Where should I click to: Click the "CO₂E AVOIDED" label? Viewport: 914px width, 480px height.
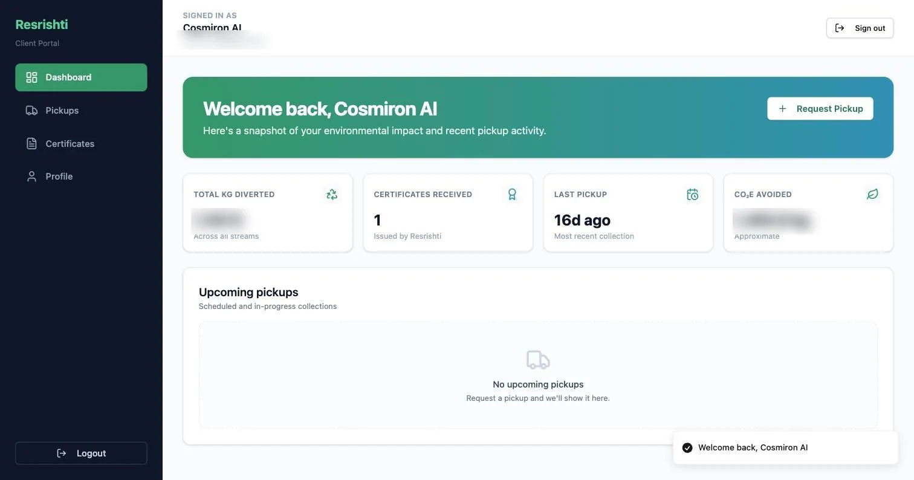coord(763,195)
